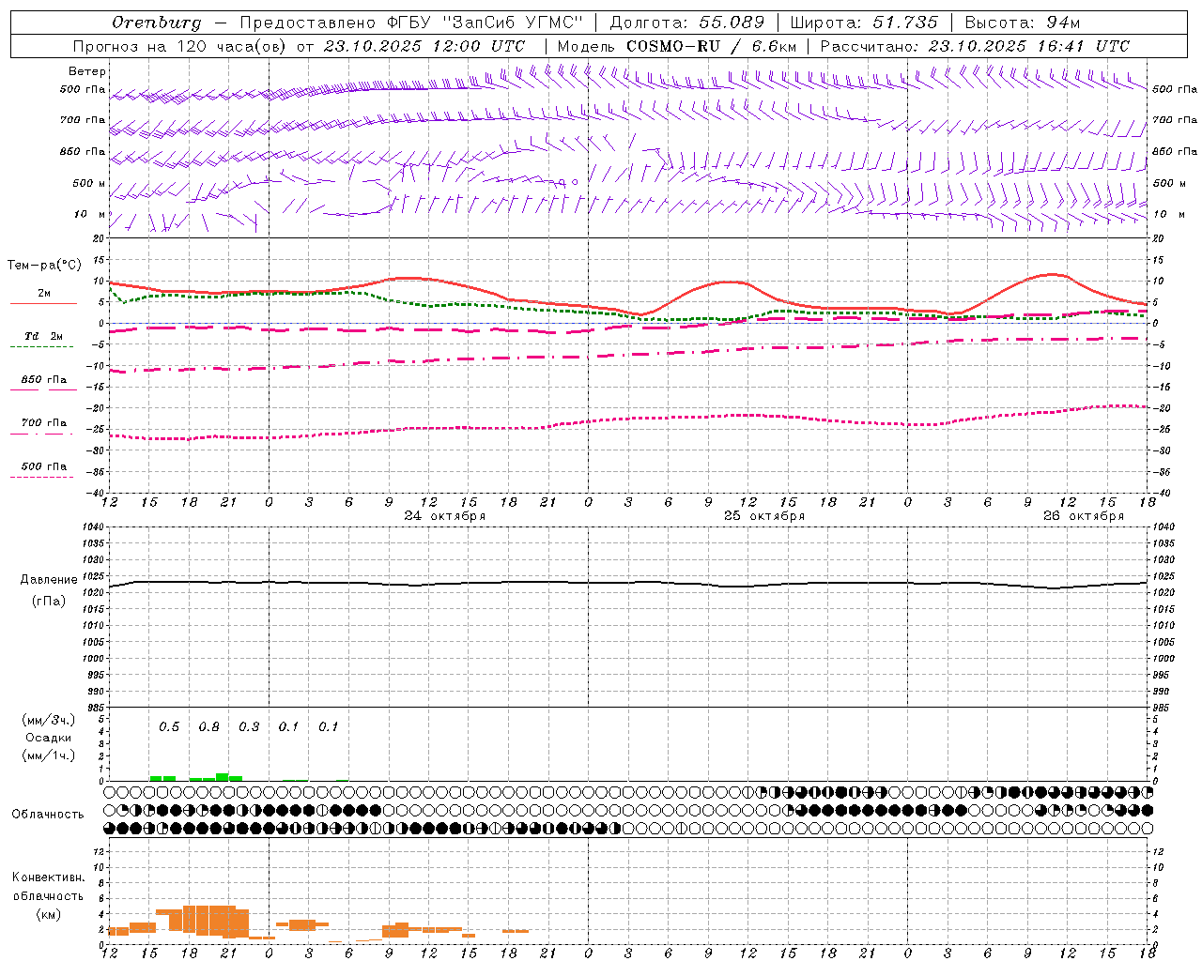Screen dimensions: 1202x961
Task: Click the 0.5 precipitation amount
Action: [x=169, y=727]
